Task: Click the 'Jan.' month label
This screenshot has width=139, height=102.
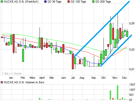Action: 11,78
